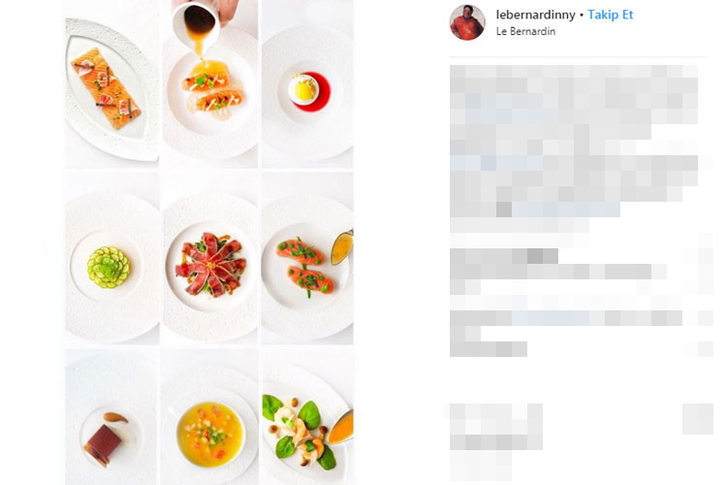Open the lebernardinny profile avatar
This screenshot has width=727, height=485.
point(467,22)
